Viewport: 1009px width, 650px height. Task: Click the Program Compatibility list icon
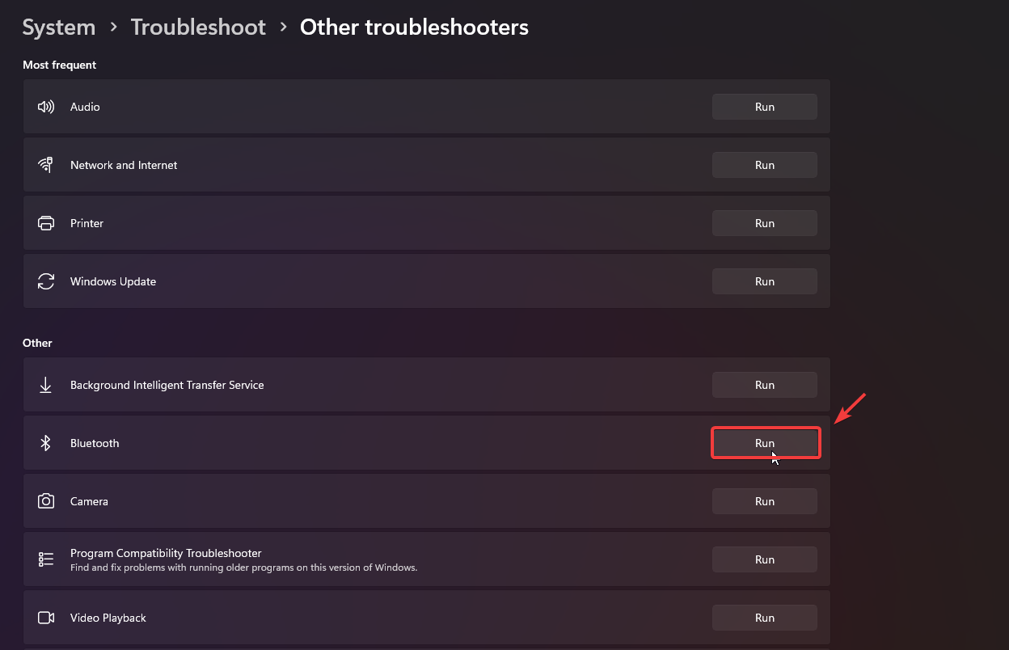(46, 559)
